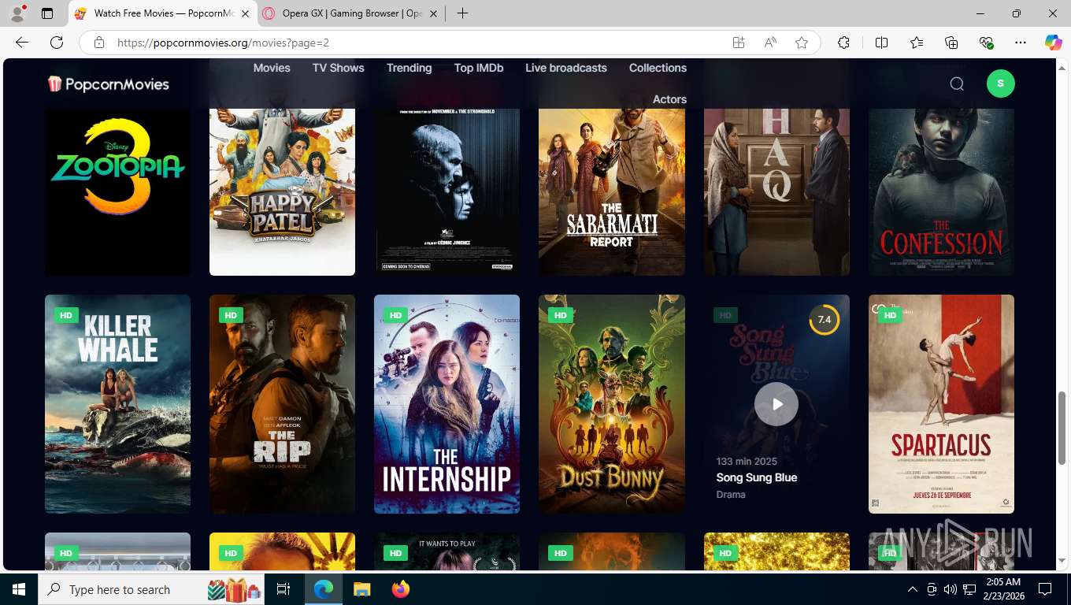Viewport: 1071px width, 605px height.
Task: Open the HAQ movie poster
Action: point(776,191)
